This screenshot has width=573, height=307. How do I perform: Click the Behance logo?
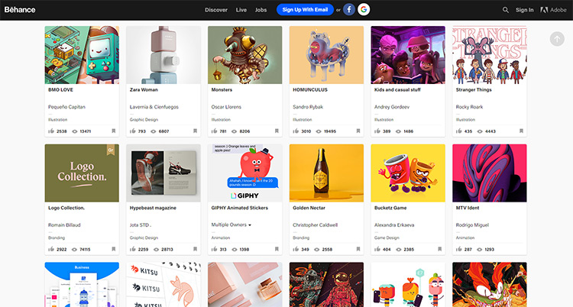coord(20,10)
